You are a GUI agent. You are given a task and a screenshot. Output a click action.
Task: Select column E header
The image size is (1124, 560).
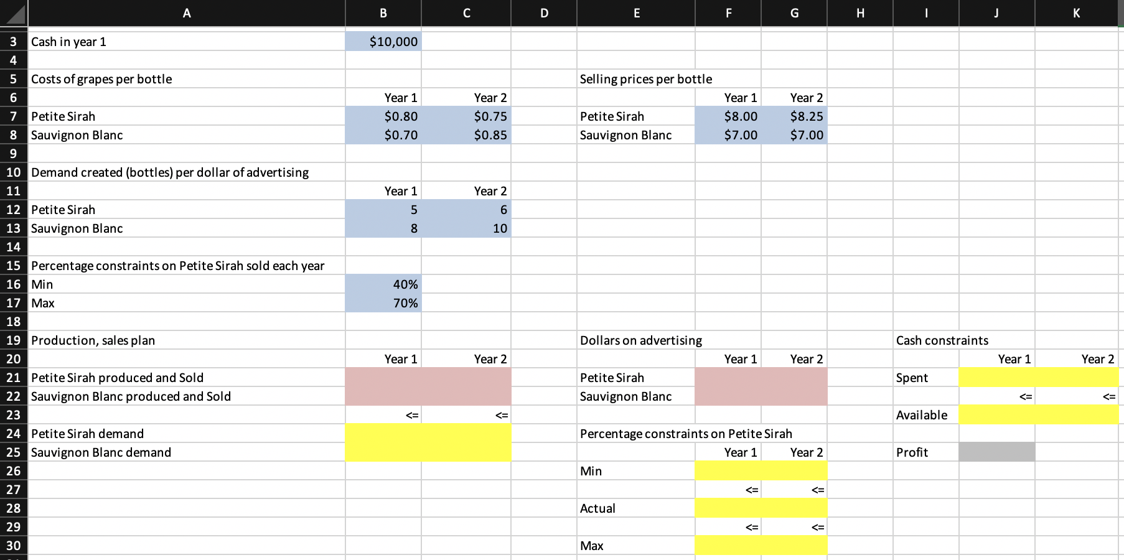tap(636, 13)
